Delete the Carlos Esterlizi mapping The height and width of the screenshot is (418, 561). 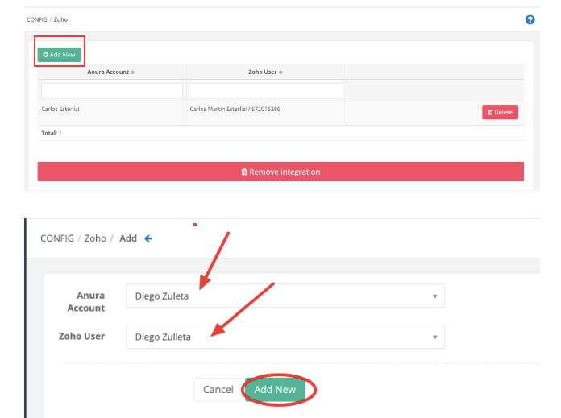point(500,112)
